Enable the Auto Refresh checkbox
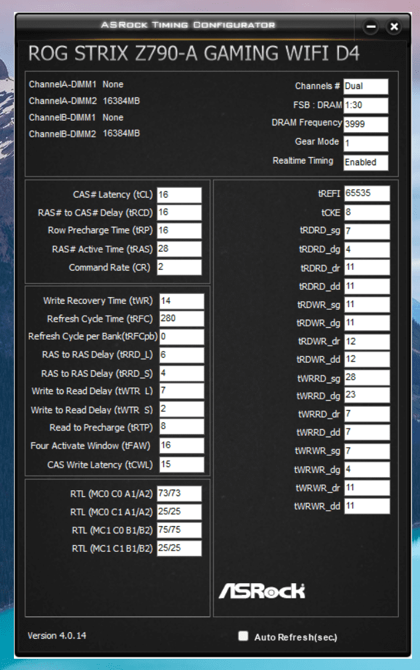The height and width of the screenshot is (670, 420). [x=243, y=636]
